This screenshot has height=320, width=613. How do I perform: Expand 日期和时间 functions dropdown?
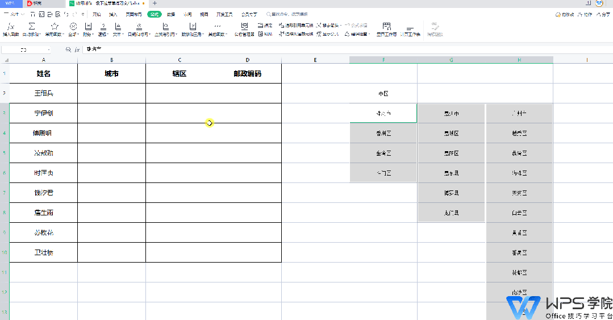[x=139, y=29]
